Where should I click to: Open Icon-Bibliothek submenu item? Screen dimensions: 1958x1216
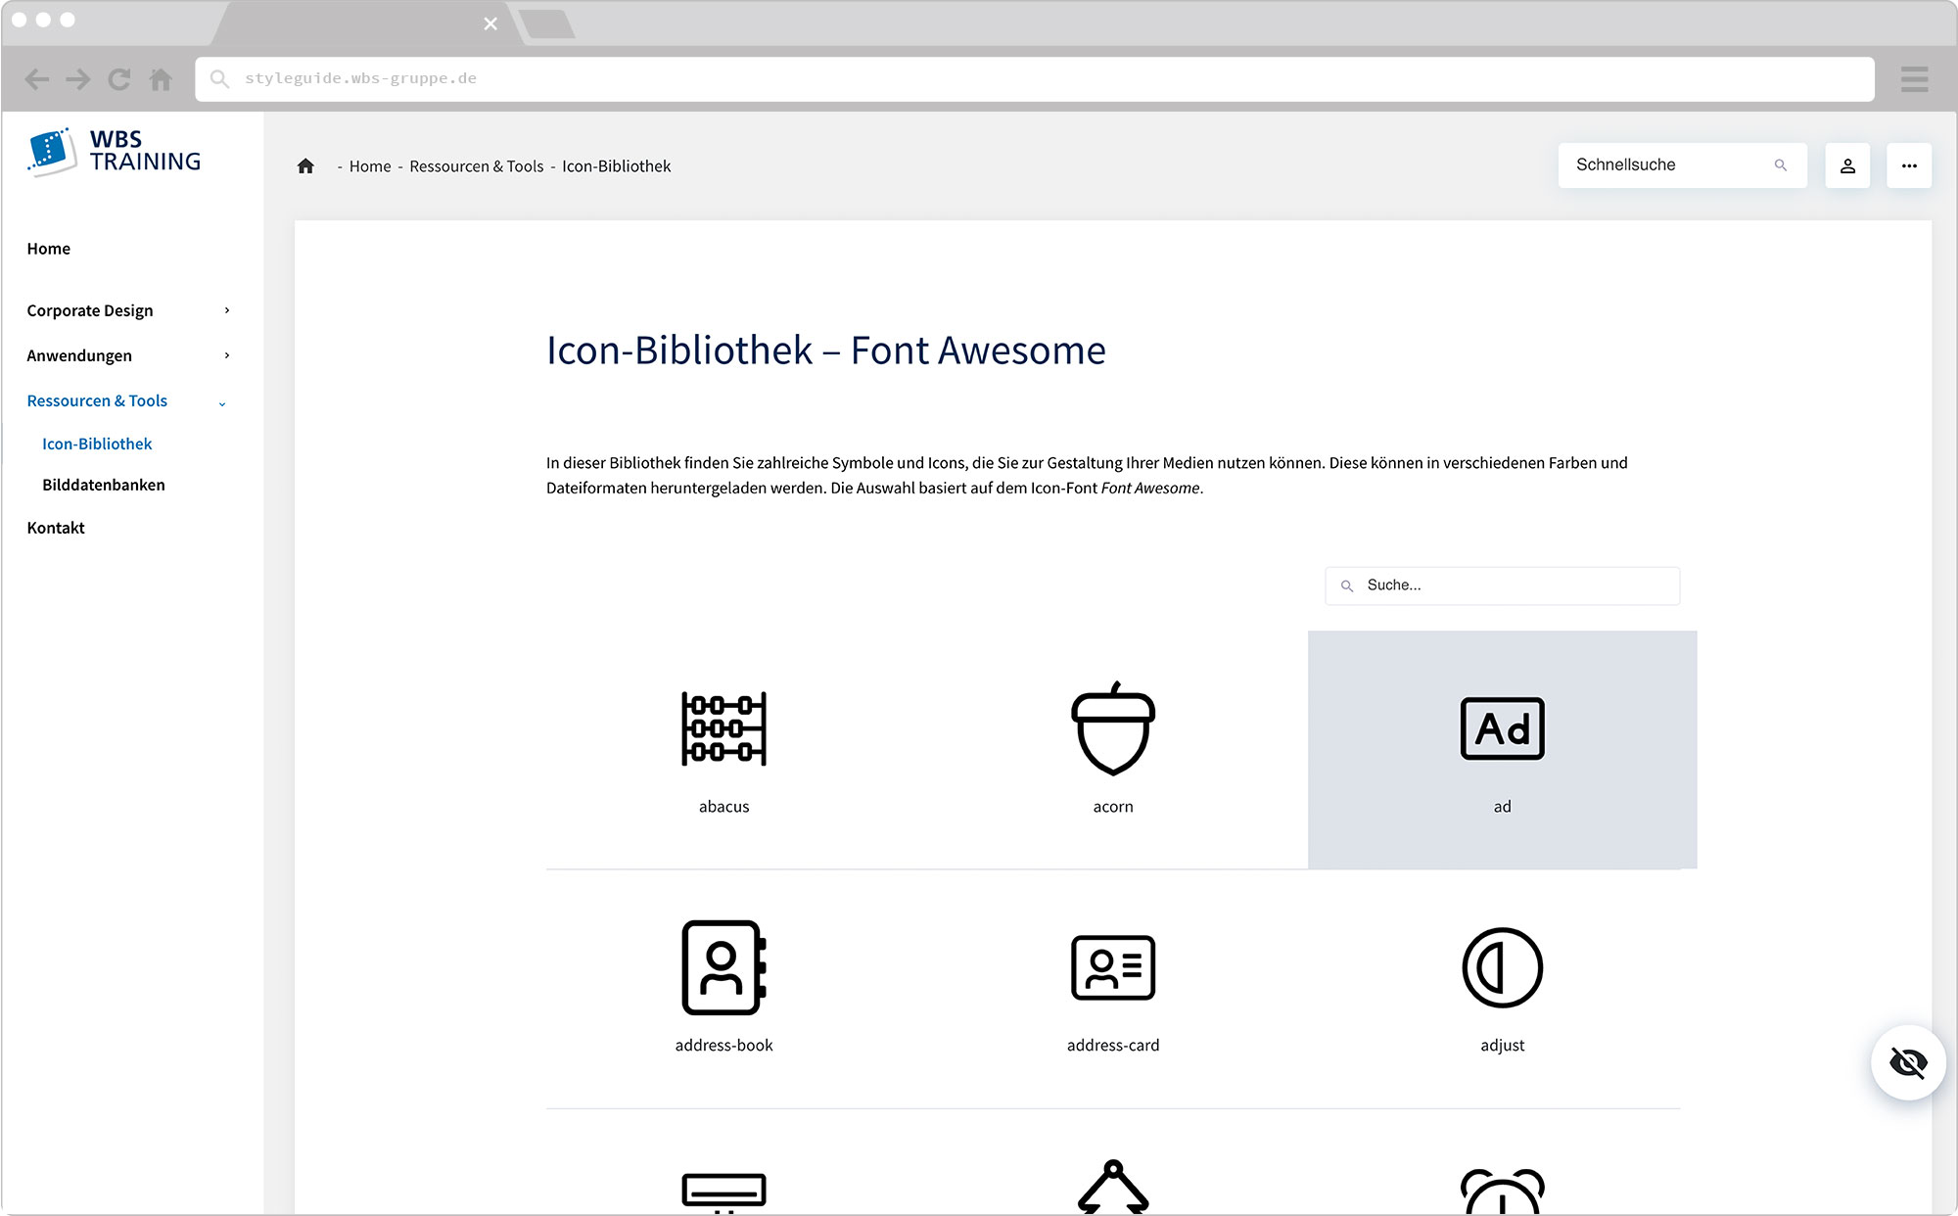coord(97,444)
